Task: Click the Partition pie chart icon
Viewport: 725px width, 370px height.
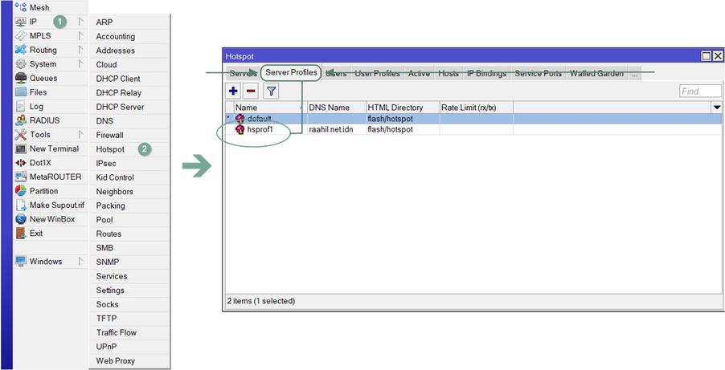Action: [x=22, y=191]
